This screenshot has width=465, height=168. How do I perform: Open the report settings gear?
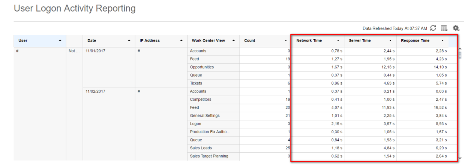coord(456,28)
